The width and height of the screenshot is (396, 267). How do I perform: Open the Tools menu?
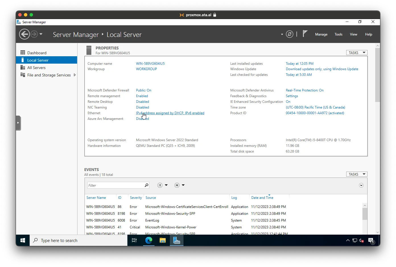(338, 34)
